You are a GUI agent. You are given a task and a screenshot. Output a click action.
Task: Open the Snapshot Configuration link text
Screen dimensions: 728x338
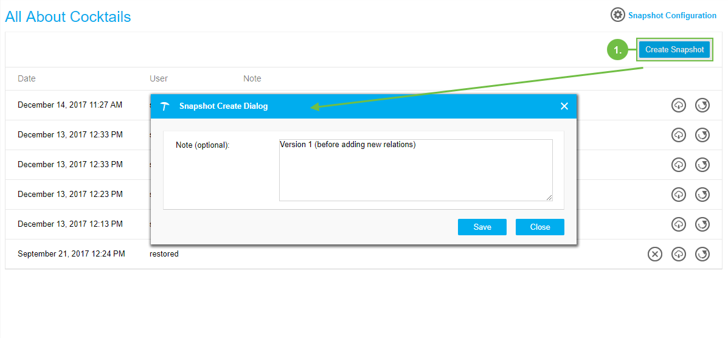point(672,16)
